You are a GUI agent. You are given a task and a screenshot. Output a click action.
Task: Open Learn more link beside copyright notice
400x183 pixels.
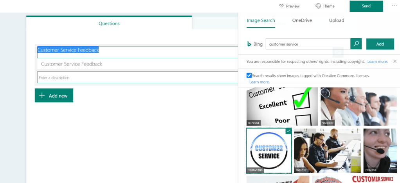tap(377, 62)
